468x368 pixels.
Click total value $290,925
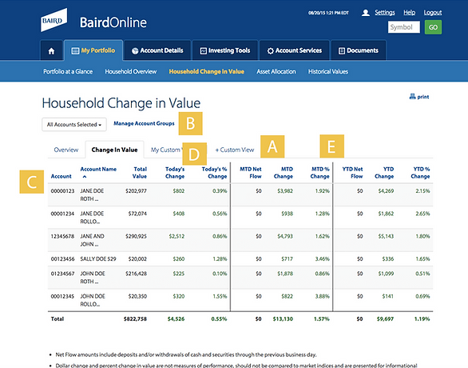tap(136, 236)
